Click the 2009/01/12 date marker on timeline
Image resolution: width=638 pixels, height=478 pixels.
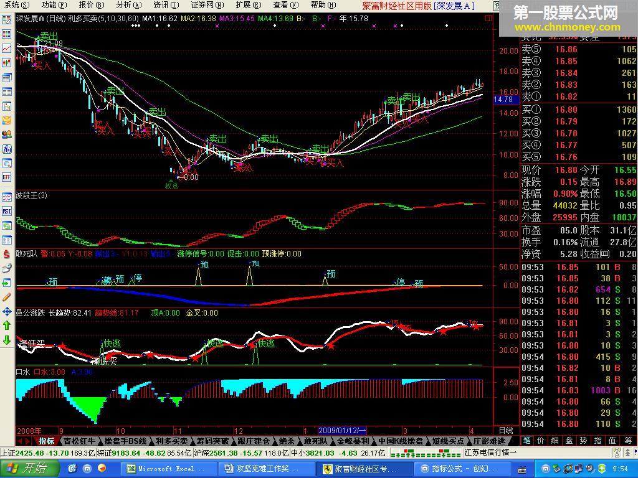[342, 431]
